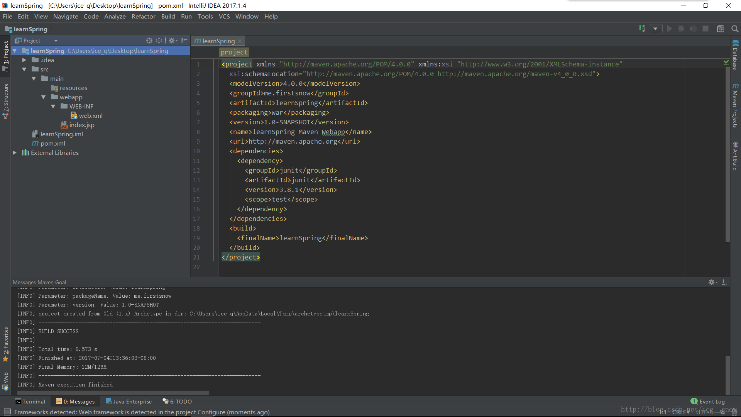Open the Analyze menu
The height and width of the screenshot is (417, 741).
click(115, 17)
